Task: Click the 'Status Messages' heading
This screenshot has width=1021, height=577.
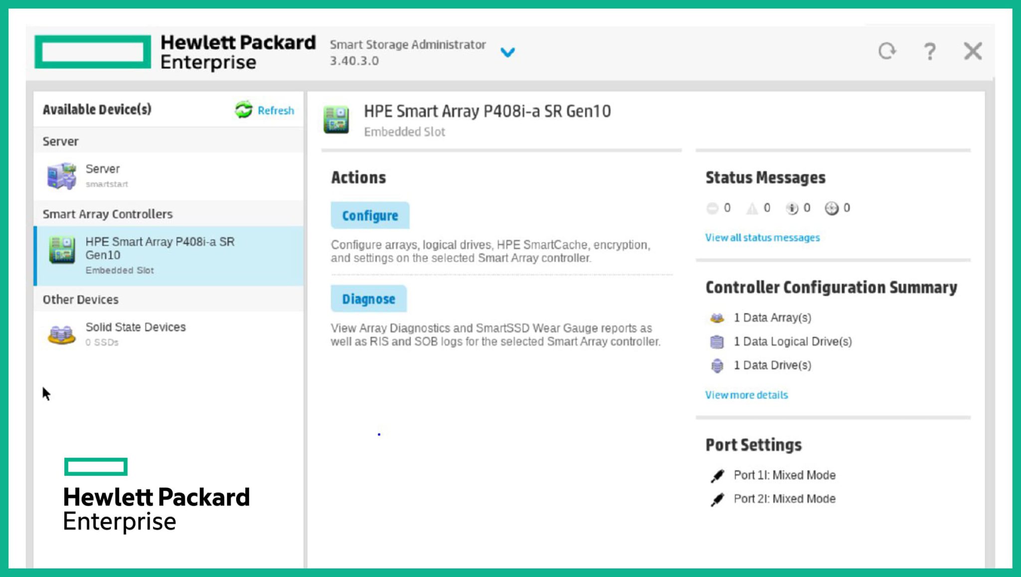Action: tap(765, 178)
